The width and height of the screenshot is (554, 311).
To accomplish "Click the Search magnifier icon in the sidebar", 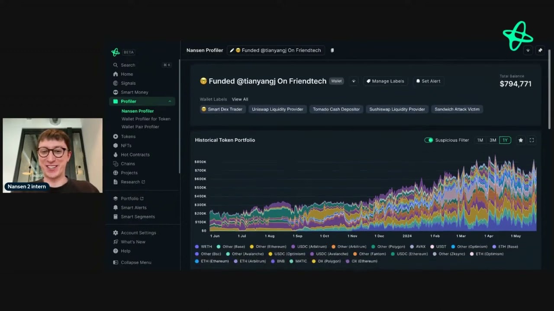I will pyautogui.click(x=116, y=65).
